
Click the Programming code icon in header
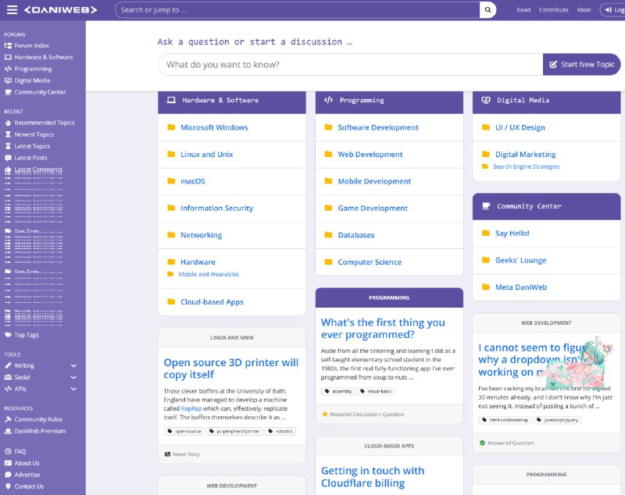coord(329,100)
